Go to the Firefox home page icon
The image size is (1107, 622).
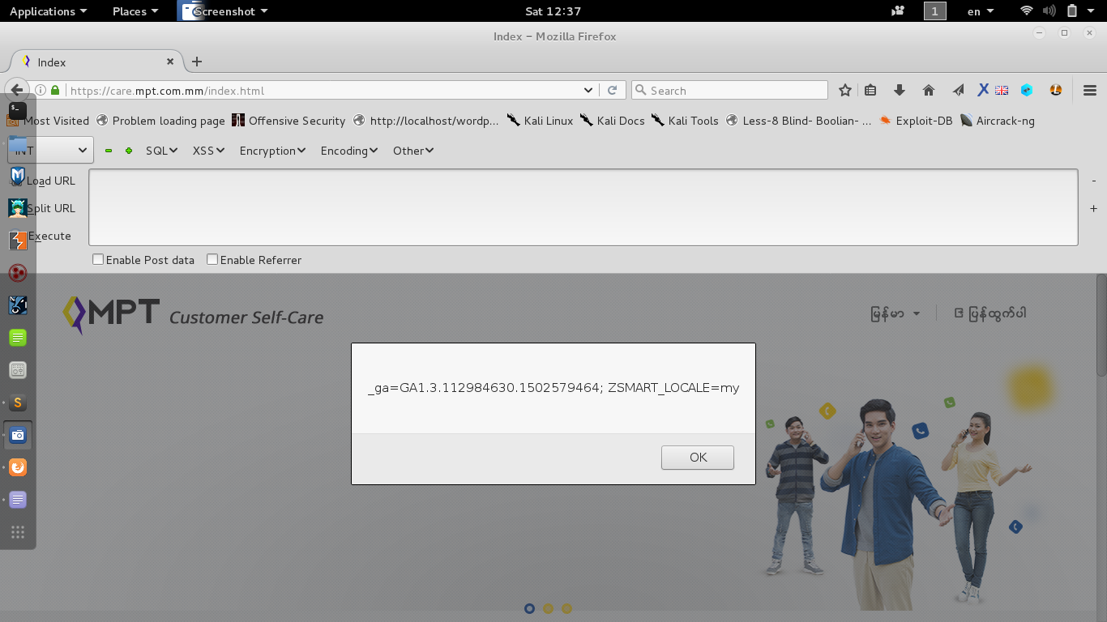point(929,91)
